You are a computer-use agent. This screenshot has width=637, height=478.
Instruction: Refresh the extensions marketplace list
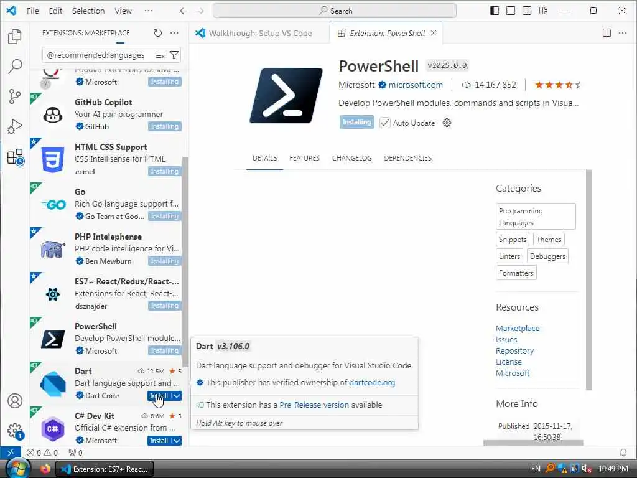[x=158, y=33]
